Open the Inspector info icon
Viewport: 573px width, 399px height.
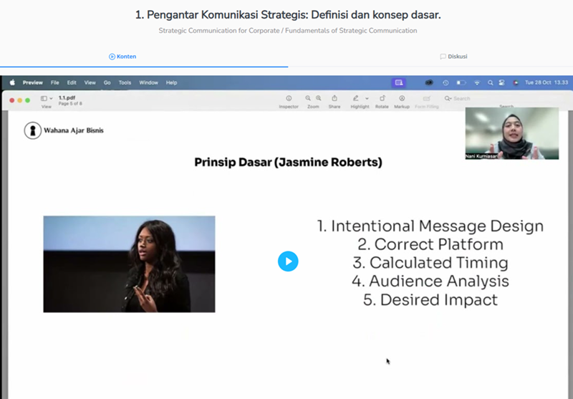(289, 98)
